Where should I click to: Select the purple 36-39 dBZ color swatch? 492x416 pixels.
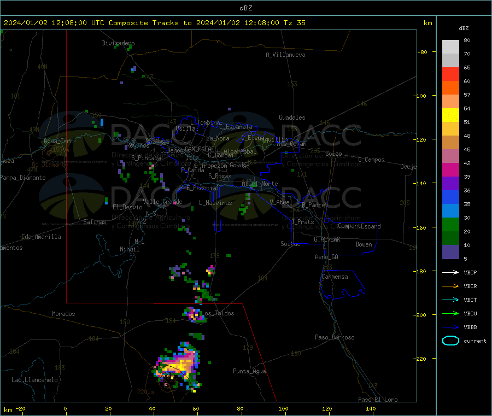tap(450, 184)
